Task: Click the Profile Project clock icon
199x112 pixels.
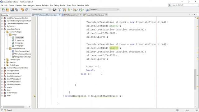Action: click(81, 10)
